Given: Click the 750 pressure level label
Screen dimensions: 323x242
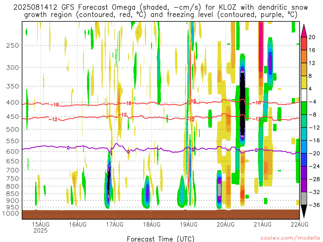Looking at the screenshot, I should point(13,179).
